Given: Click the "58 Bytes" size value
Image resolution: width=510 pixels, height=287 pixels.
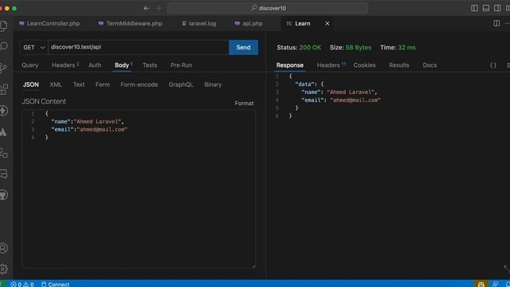Looking at the screenshot, I should (358, 48).
